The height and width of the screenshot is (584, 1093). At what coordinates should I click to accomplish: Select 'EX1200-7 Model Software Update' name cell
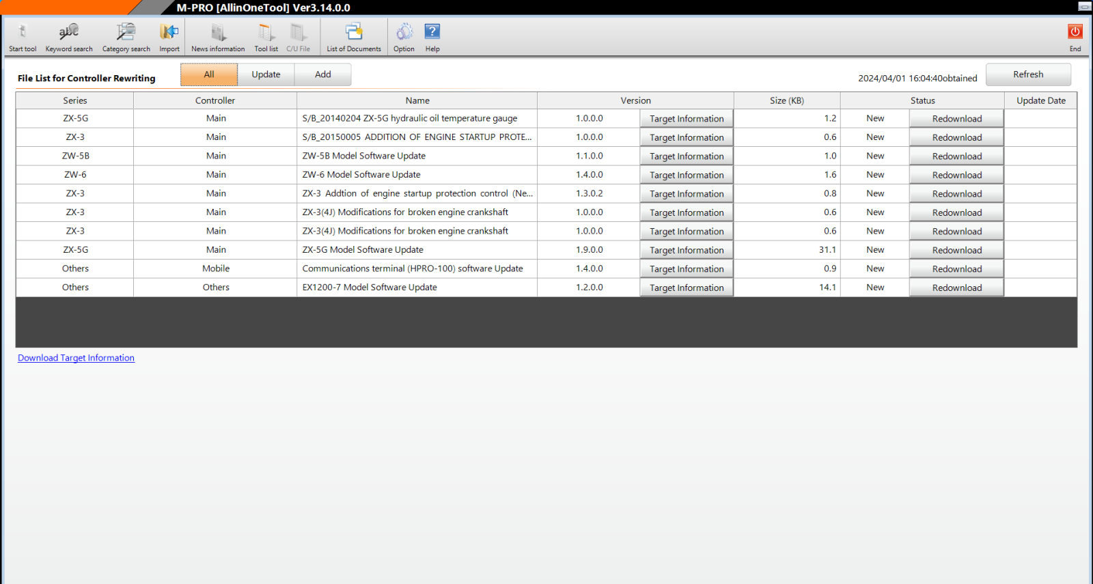click(x=417, y=288)
